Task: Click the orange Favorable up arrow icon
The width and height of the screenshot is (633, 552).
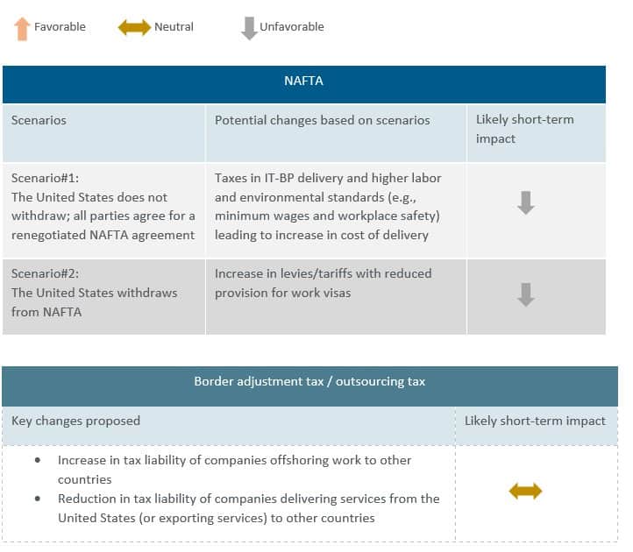Action: 22,28
